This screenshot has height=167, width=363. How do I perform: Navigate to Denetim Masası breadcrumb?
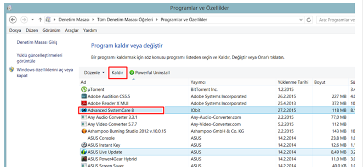[x=74, y=20]
